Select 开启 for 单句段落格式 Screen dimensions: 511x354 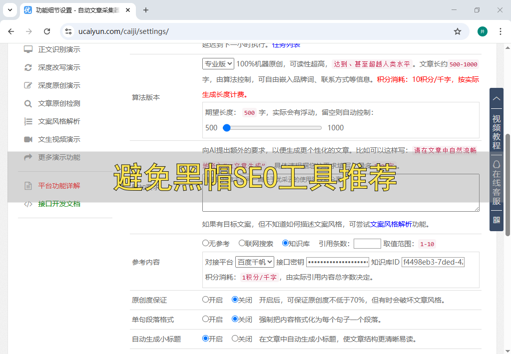tap(205, 319)
